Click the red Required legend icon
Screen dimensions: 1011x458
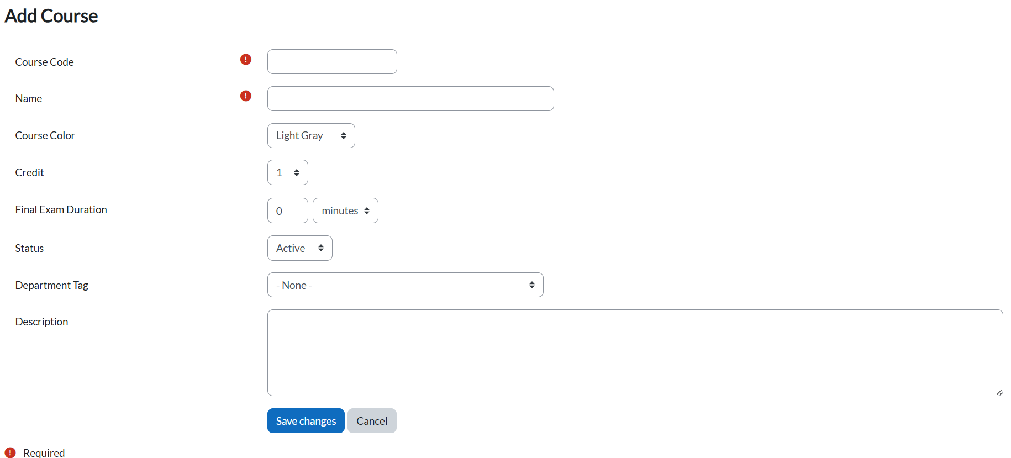pyautogui.click(x=10, y=452)
